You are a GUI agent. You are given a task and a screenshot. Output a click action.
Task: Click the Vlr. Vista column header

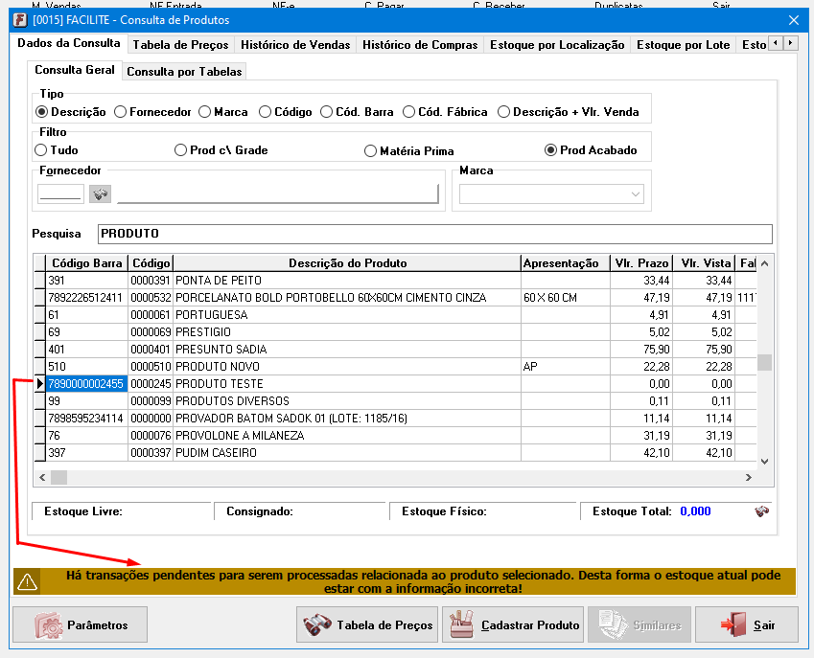click(705, 263)
